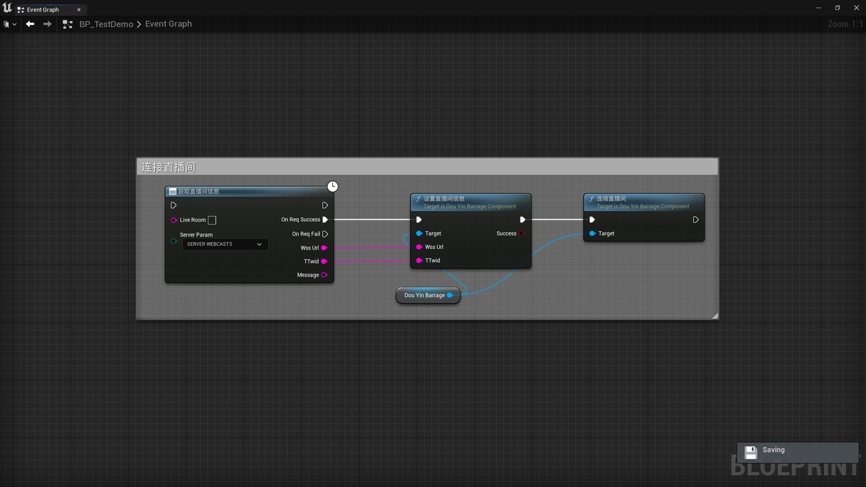Image resolution: width=866 pixels, height=487 pixels.
Task: Click input exec pin of 连接直播间 node
Action: point(592,220)
